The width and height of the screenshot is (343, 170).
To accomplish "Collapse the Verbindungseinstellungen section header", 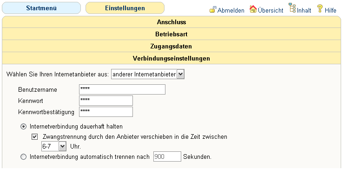I will click(x=171, y=59).
